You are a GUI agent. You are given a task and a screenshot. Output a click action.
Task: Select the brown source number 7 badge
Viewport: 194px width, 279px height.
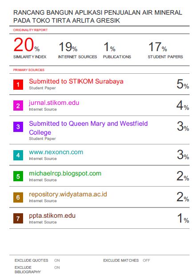tap(18, 218)
